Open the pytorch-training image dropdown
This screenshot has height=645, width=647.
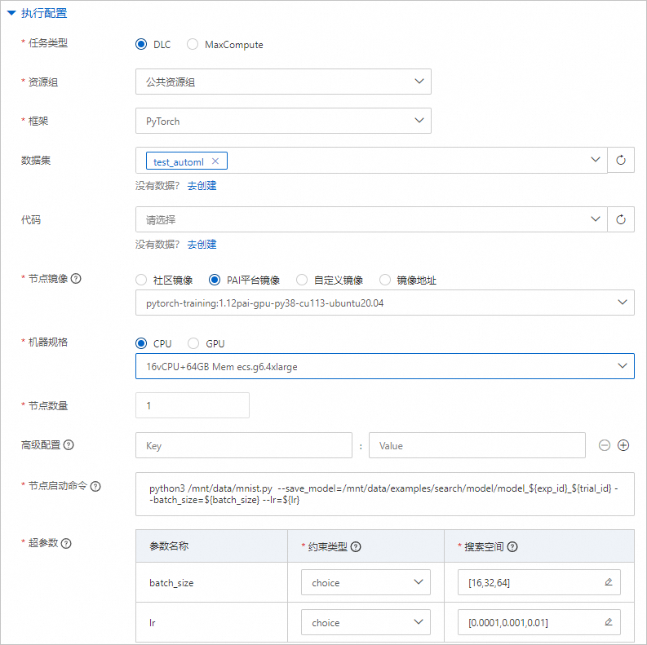point(384,303)
